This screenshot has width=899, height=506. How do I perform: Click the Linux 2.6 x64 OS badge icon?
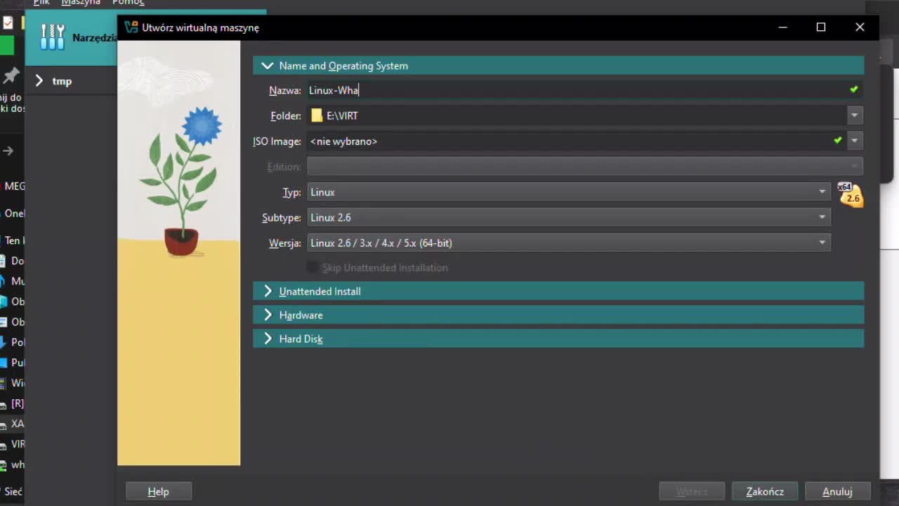850,194
